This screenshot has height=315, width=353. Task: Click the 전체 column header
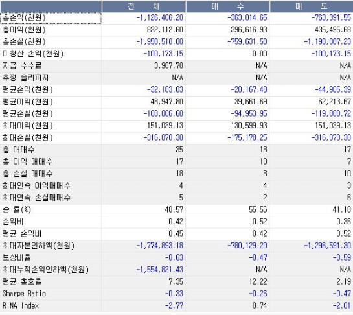coord(144,6)
